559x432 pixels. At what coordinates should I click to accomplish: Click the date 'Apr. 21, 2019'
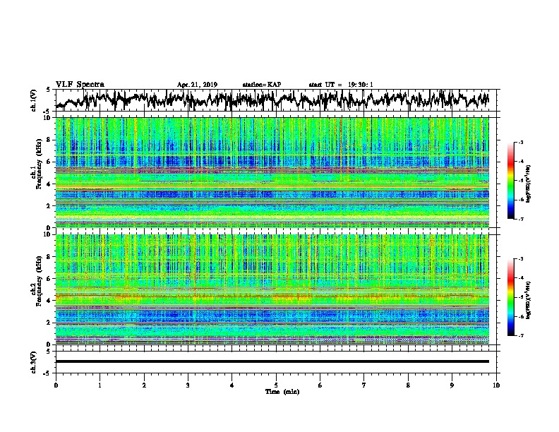click(197, 85)
